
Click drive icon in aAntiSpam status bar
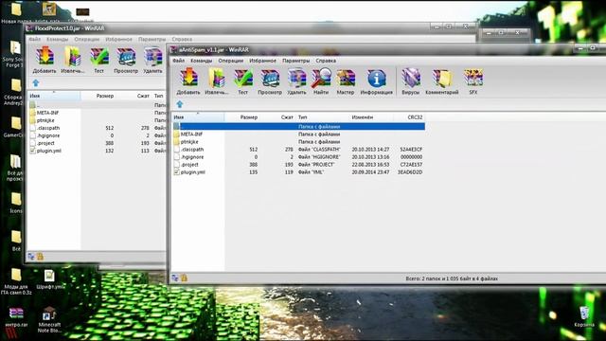(175, 278)
